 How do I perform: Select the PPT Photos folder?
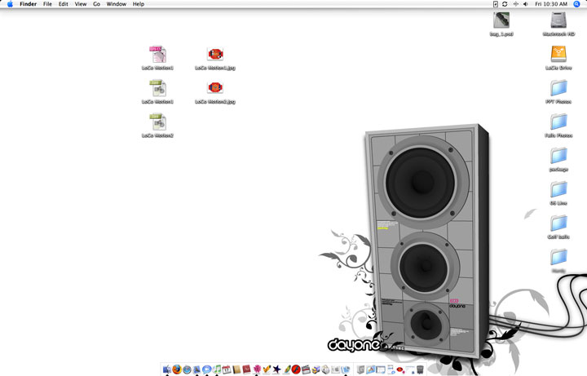click(558, 88)
